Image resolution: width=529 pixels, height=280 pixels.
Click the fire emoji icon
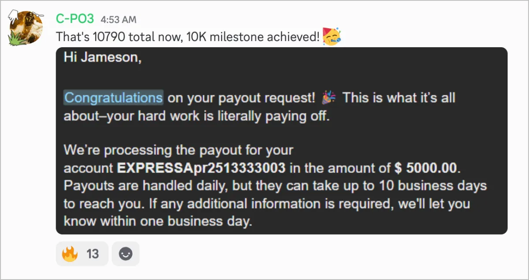coord(70,254)
